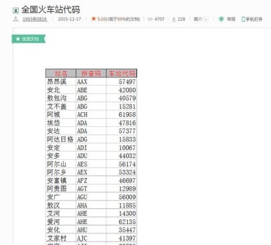Click station name 安北
271x245 pixels.
[x=54, y=90]
